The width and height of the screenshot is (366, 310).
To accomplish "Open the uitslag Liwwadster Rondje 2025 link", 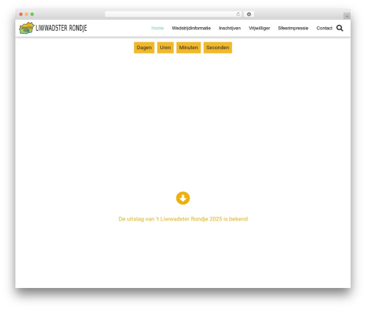I will point(183,219).
